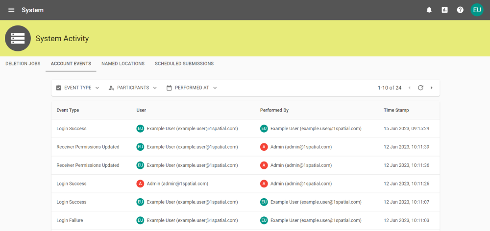Select the Account Events tab

(71, 64)
